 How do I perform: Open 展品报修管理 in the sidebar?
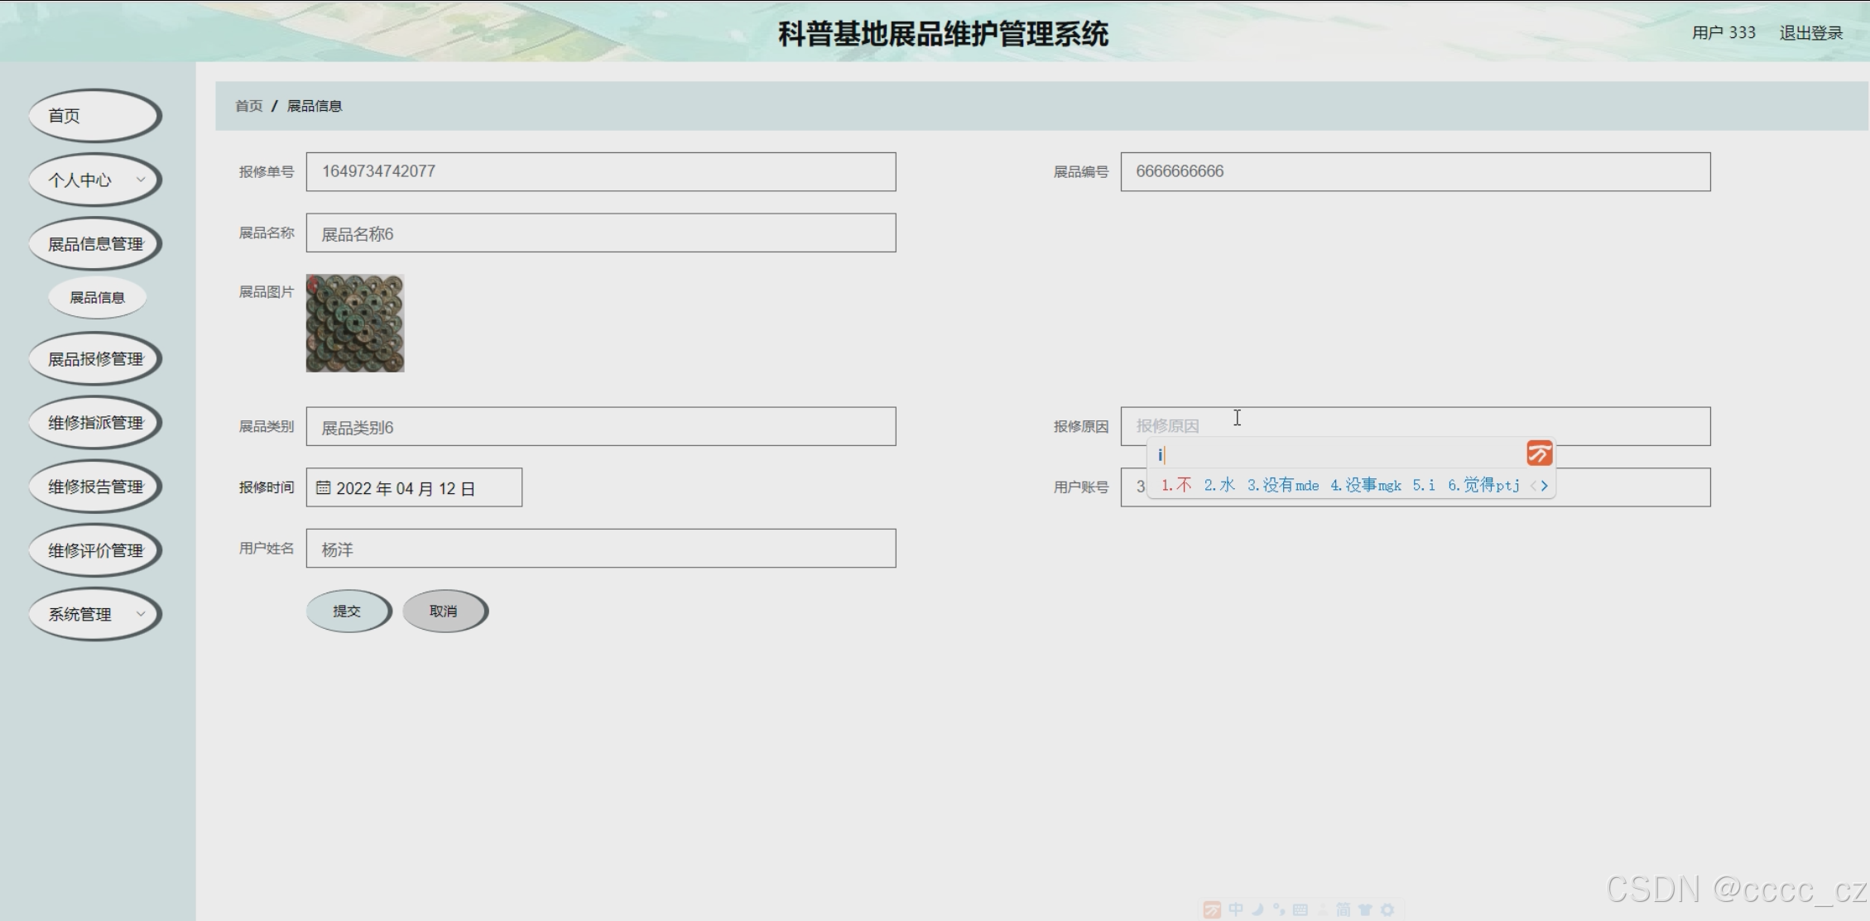[x=95, y=359]
